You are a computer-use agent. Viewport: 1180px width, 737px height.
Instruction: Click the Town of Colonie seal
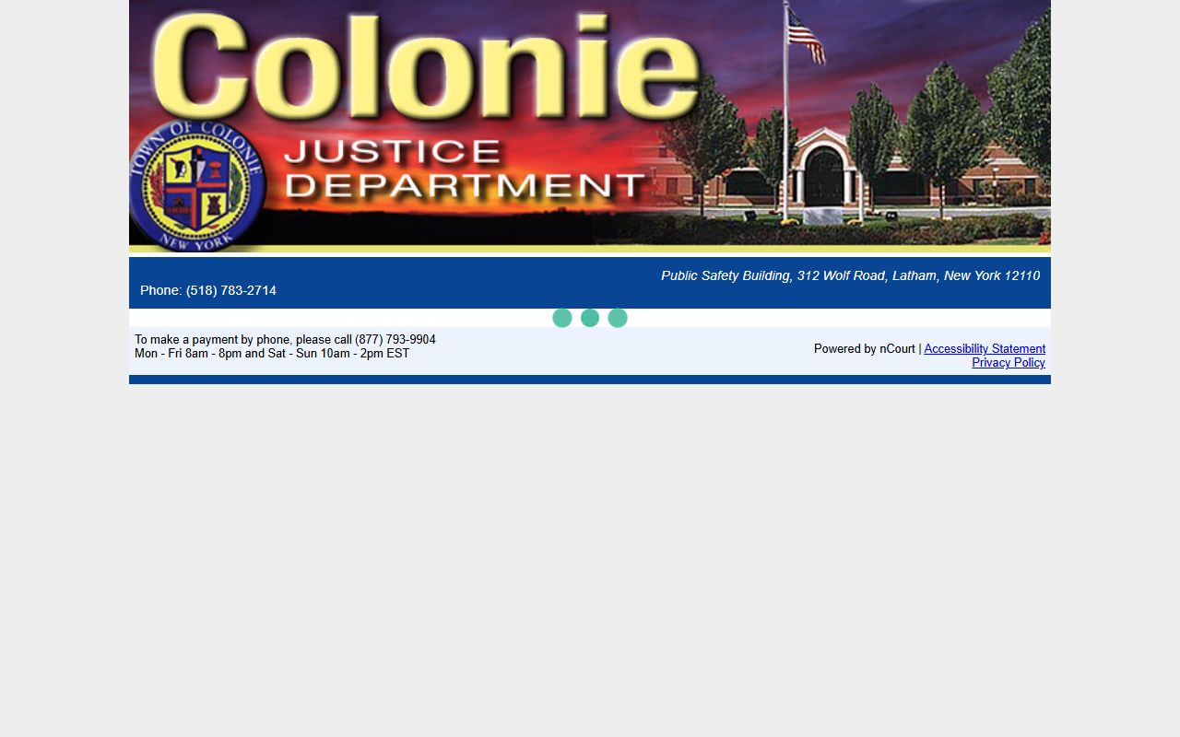click(197, 185)
